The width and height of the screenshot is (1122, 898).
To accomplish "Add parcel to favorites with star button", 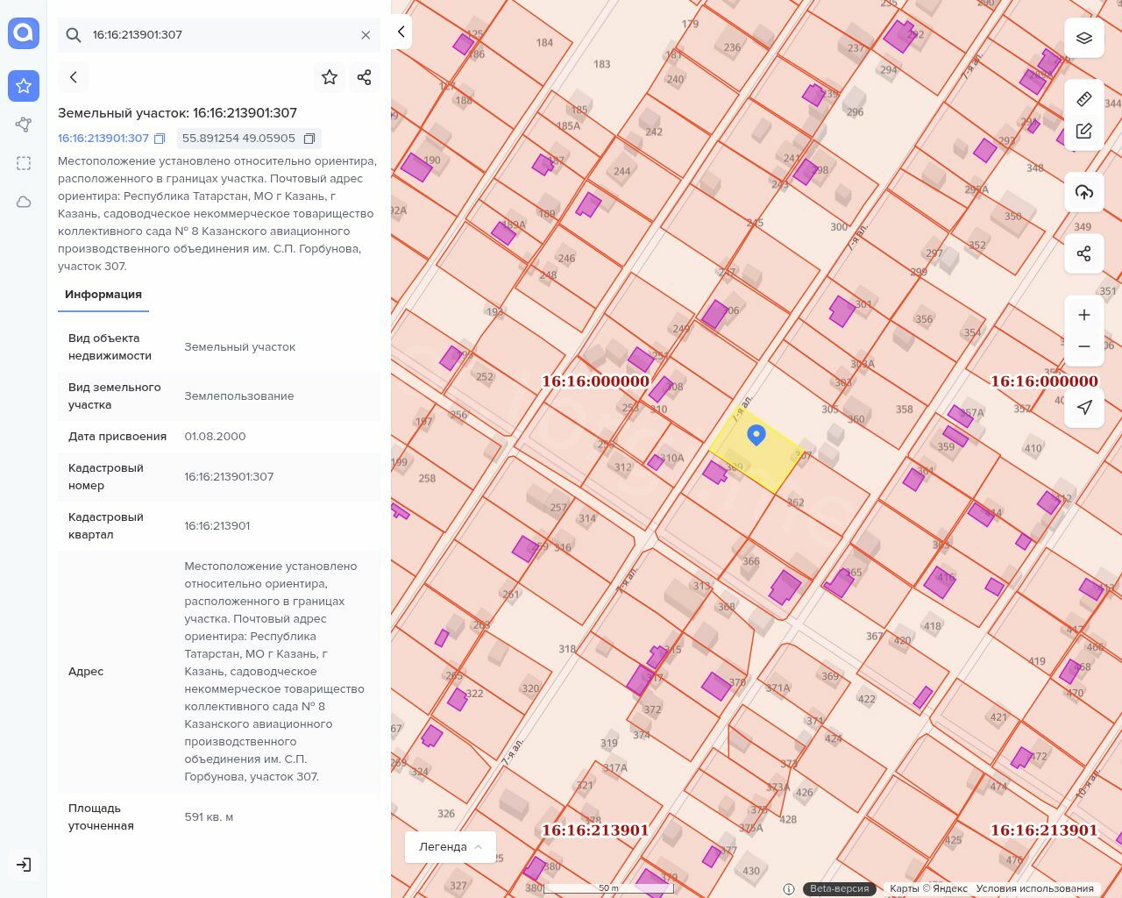I will pos(330,77).
